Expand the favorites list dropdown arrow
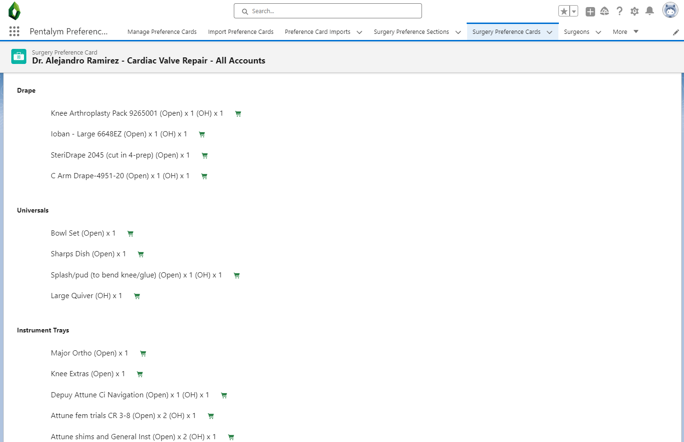 click(574, 11)
